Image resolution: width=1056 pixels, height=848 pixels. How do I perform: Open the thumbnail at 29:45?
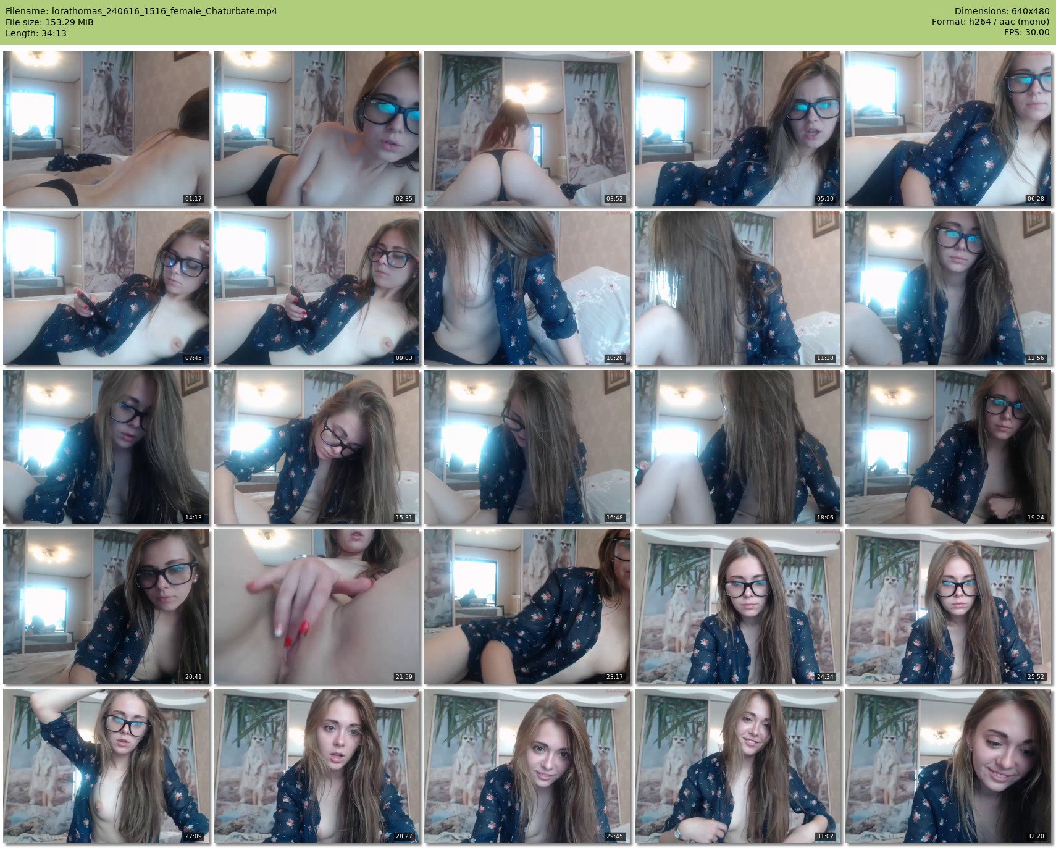click(527, 766)
